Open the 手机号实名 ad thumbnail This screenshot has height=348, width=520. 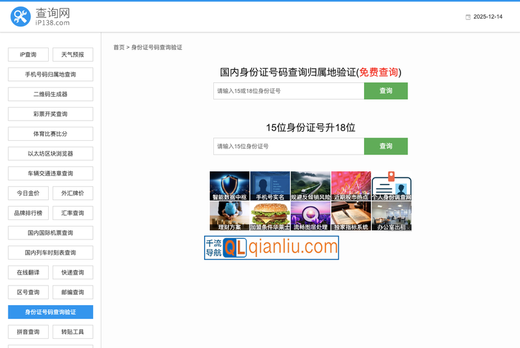[270, 186]
